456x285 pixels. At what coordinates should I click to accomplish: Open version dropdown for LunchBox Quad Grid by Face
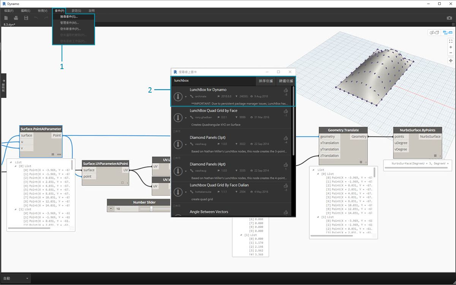coord(186,117)
